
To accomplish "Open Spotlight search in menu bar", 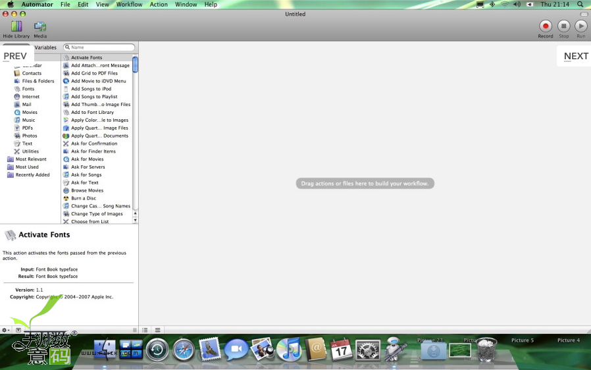I will coord(580,5).
